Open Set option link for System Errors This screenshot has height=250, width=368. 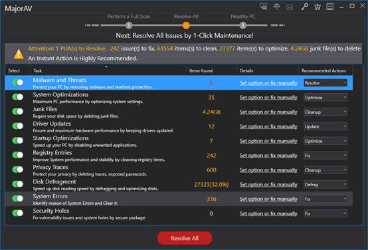pos(268,199)
